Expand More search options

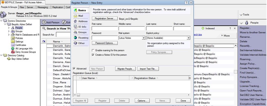[x=225, y=36]
